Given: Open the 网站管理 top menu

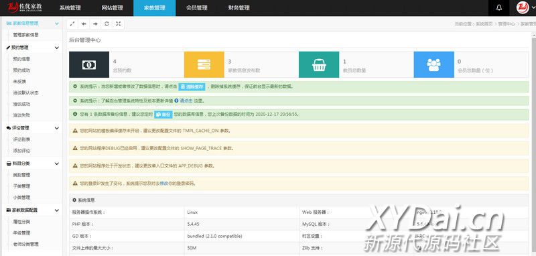Looking at the screenshot, I should pyautogui.click(x=112, y=8).
